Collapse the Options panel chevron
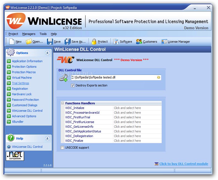The image size is (218, 180). pyautogui.click(x=47, y=53)
